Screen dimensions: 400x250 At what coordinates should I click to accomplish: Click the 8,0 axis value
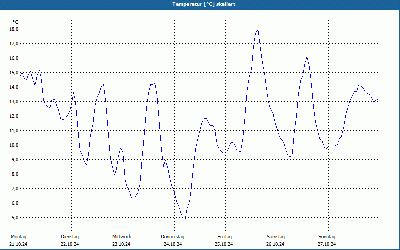point(15,174)
